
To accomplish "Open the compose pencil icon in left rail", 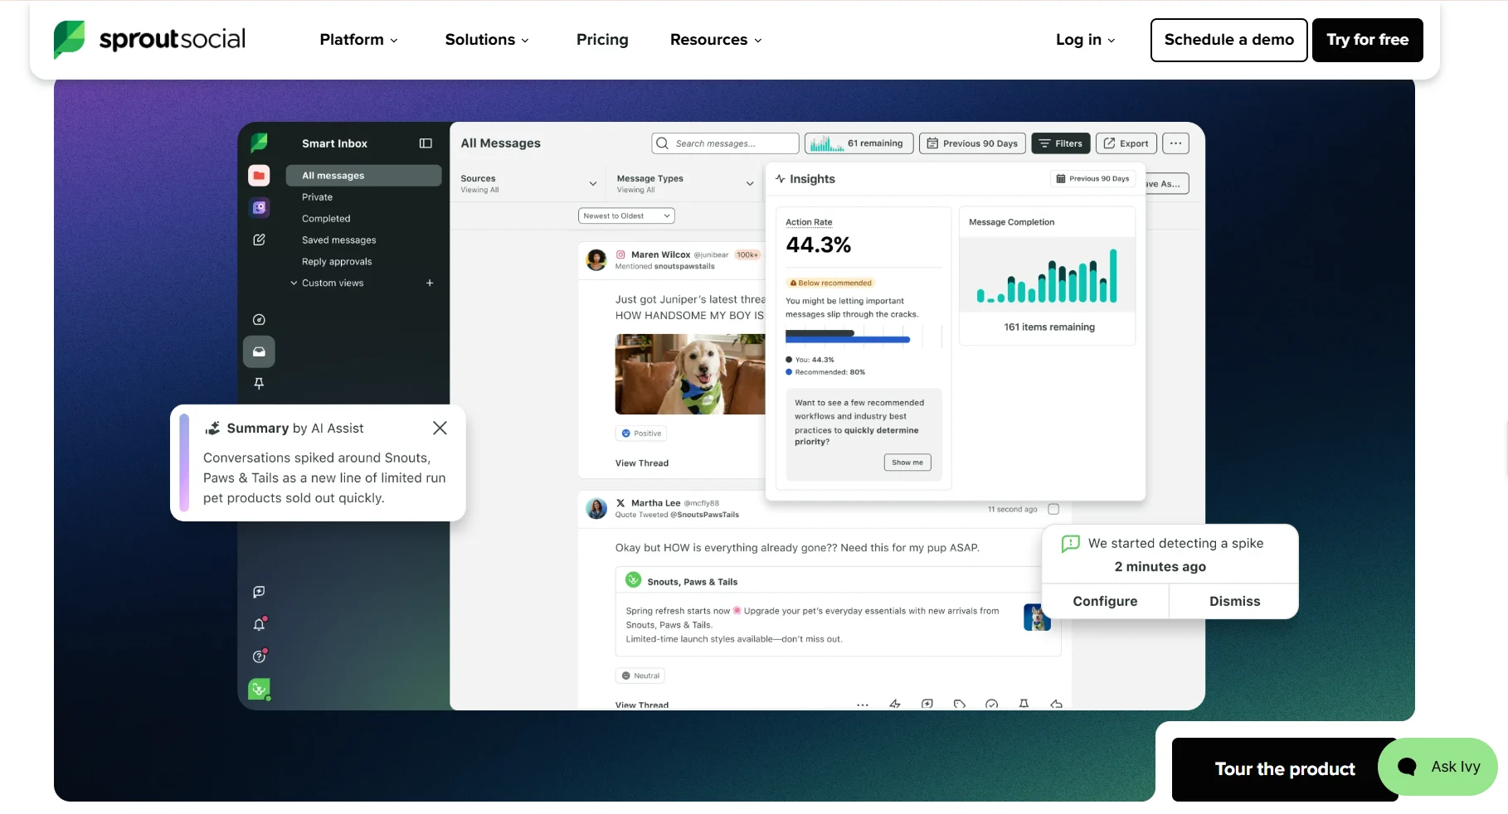I will point(259,240).
